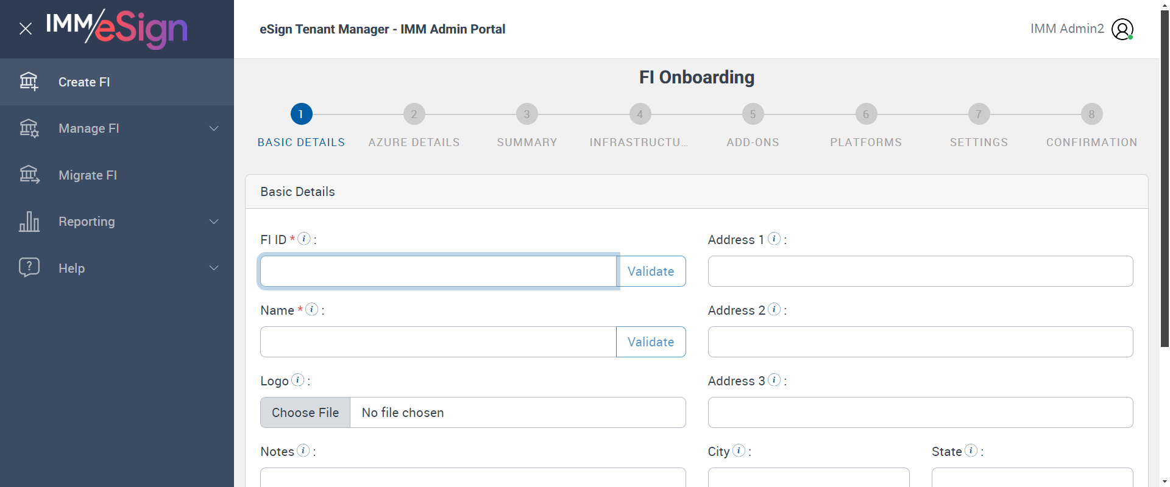Focus the Address 2 input field
This screenshot has height=487, width=1170.
tap(920, 342)
